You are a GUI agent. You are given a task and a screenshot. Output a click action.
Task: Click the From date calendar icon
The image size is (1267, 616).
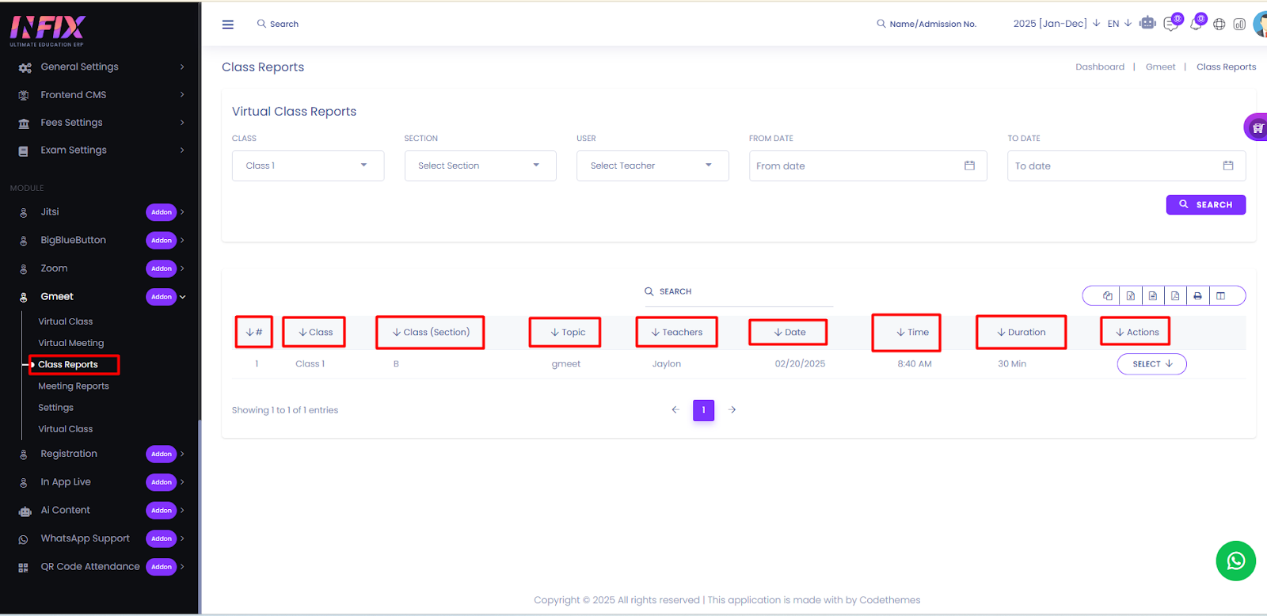[x=969, y=165]
